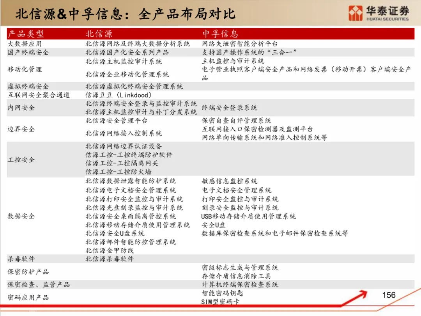Click USB移动存储介质使用管理系统 text
Screen dimensions: 421x316
248,216
